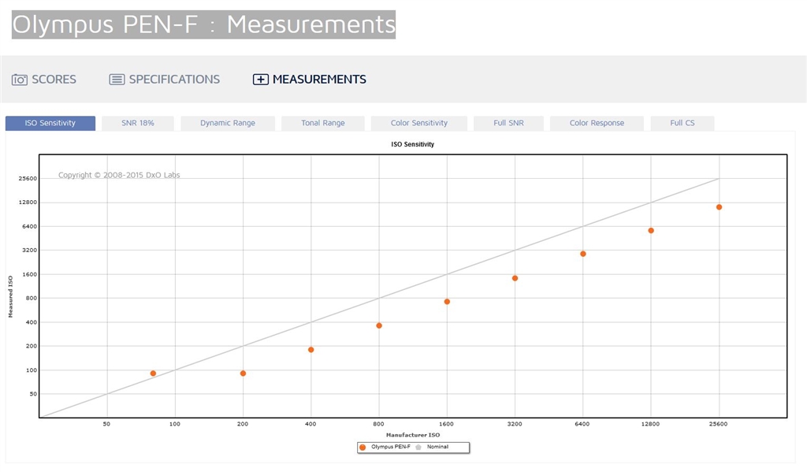Click the Measured ISO axis label
The height and width of the screenshot is (472, 807).
[10, 296]
